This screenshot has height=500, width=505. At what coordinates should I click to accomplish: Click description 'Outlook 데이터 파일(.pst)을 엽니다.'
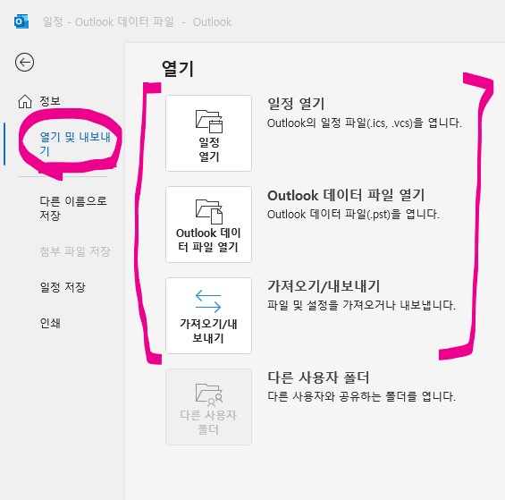point(353,214)
